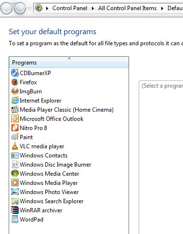183x234 pixels.
Task: Expand arrow before Control Panel breadcrumb
Action: coord(47,8)
